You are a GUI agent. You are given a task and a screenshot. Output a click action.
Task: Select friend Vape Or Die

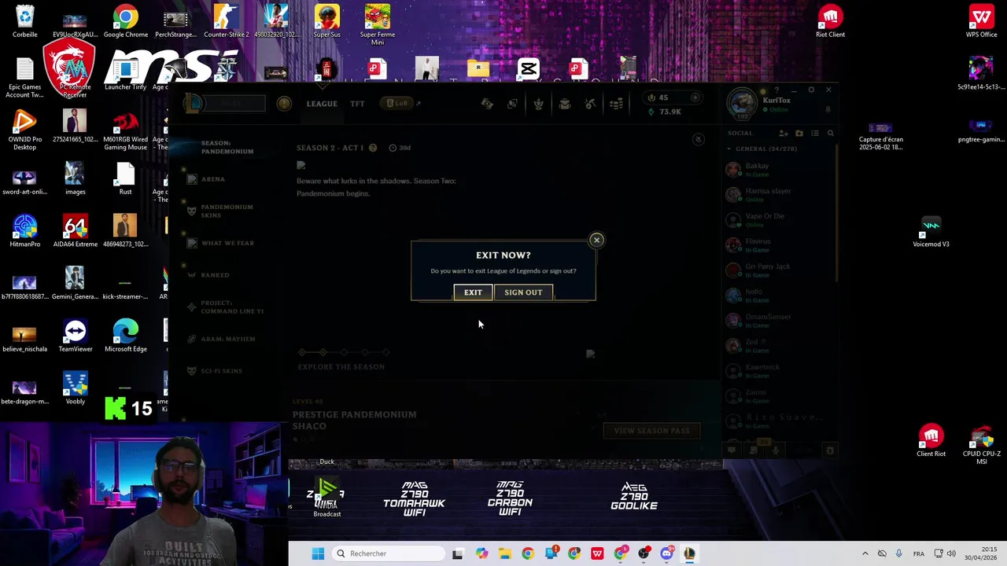point(779,219)
